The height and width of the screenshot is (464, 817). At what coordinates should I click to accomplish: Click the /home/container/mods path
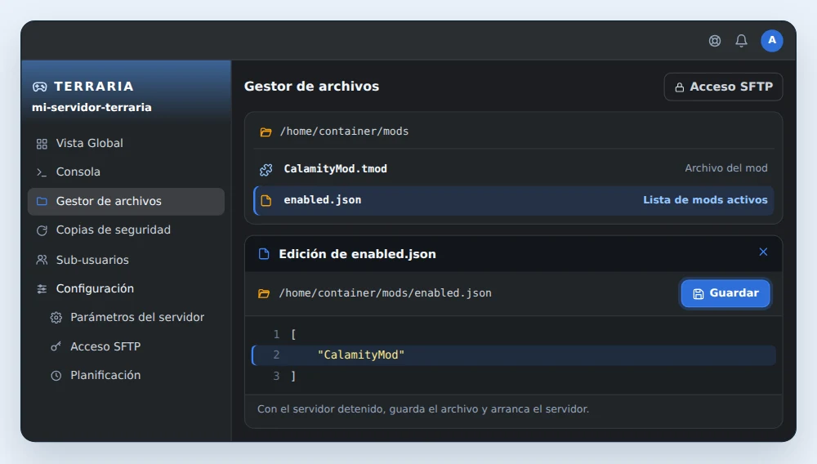coord(345,132)
